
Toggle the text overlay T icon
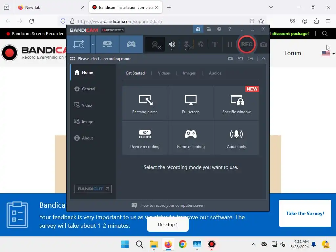215,44
